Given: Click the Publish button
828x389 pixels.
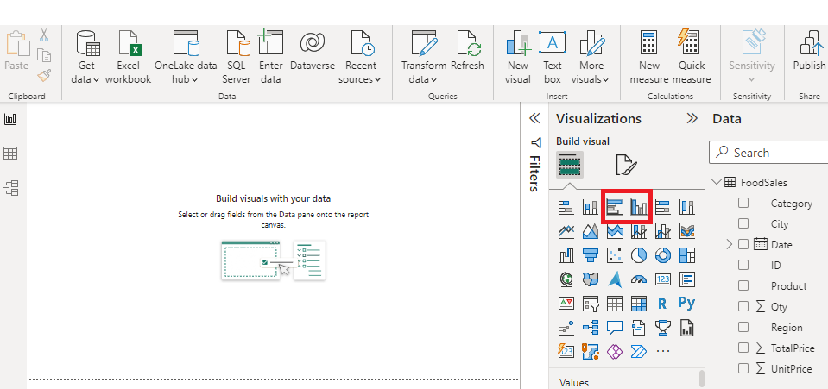Looking at the screenshot, I should 809,52.
